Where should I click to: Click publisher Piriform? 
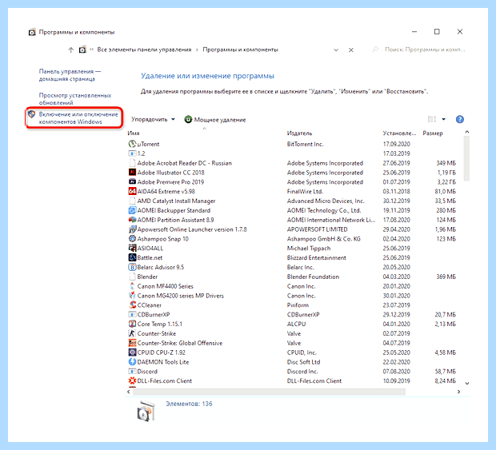pyautogui.click(x=298, y=305)
